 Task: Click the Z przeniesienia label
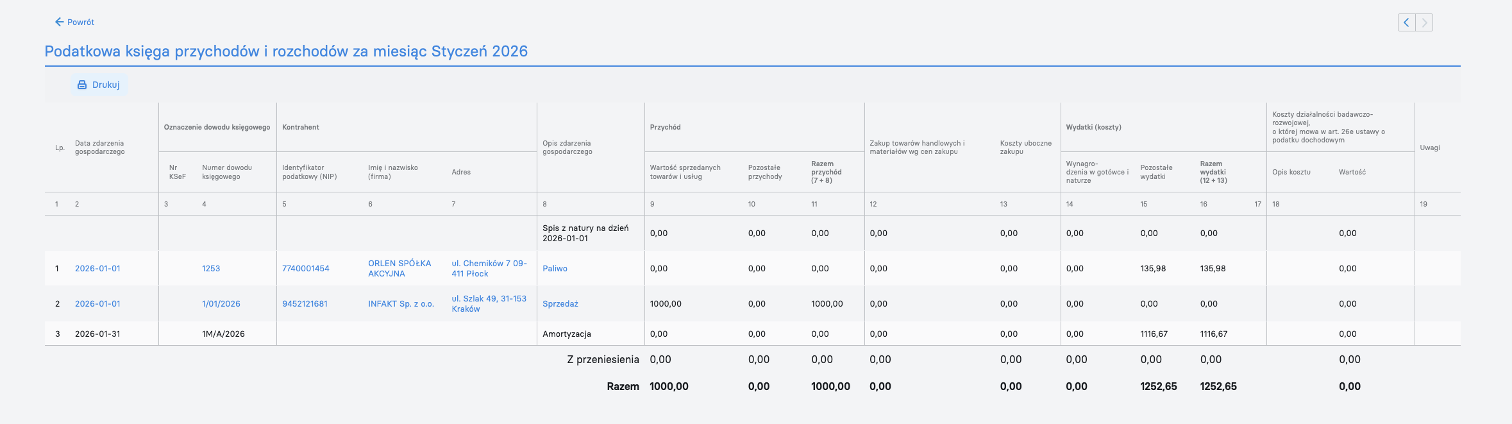click(x=603, y=360)
